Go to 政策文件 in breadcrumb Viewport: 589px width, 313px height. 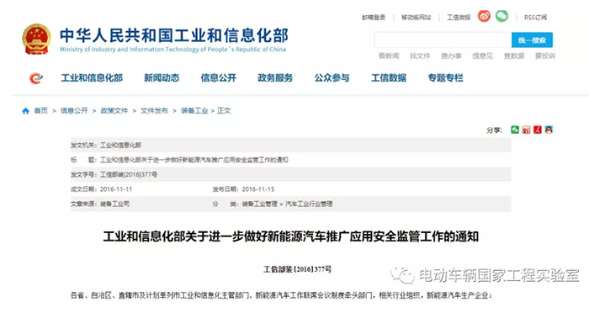114,111
